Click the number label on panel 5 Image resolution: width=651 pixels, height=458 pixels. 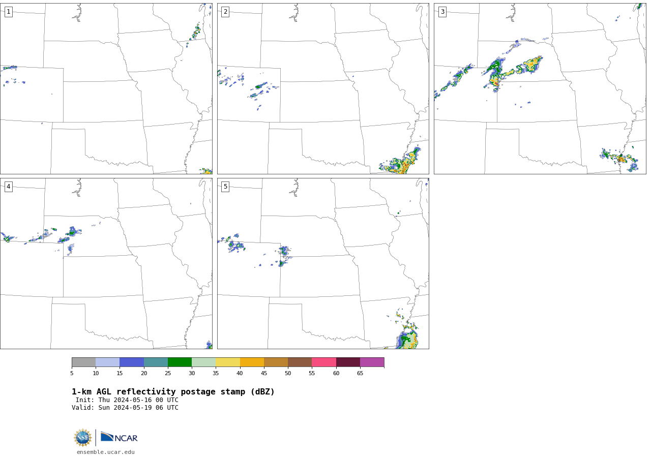(x=225, y=187)
